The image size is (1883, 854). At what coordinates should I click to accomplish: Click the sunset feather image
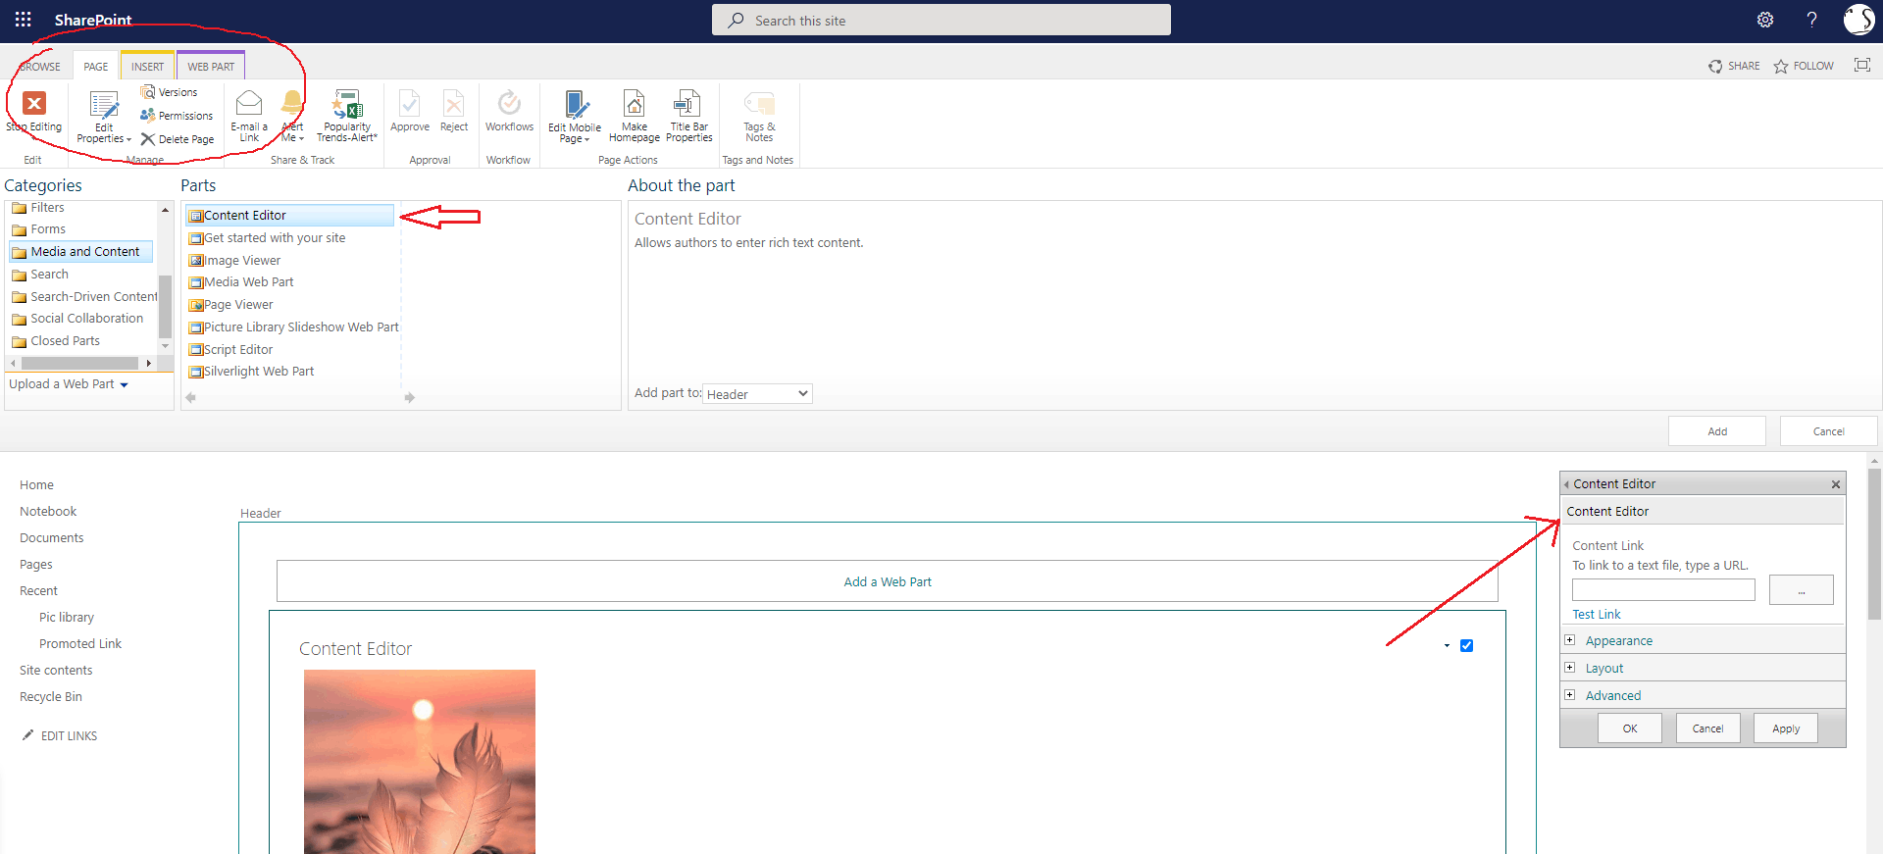click(x=420, y=761)
